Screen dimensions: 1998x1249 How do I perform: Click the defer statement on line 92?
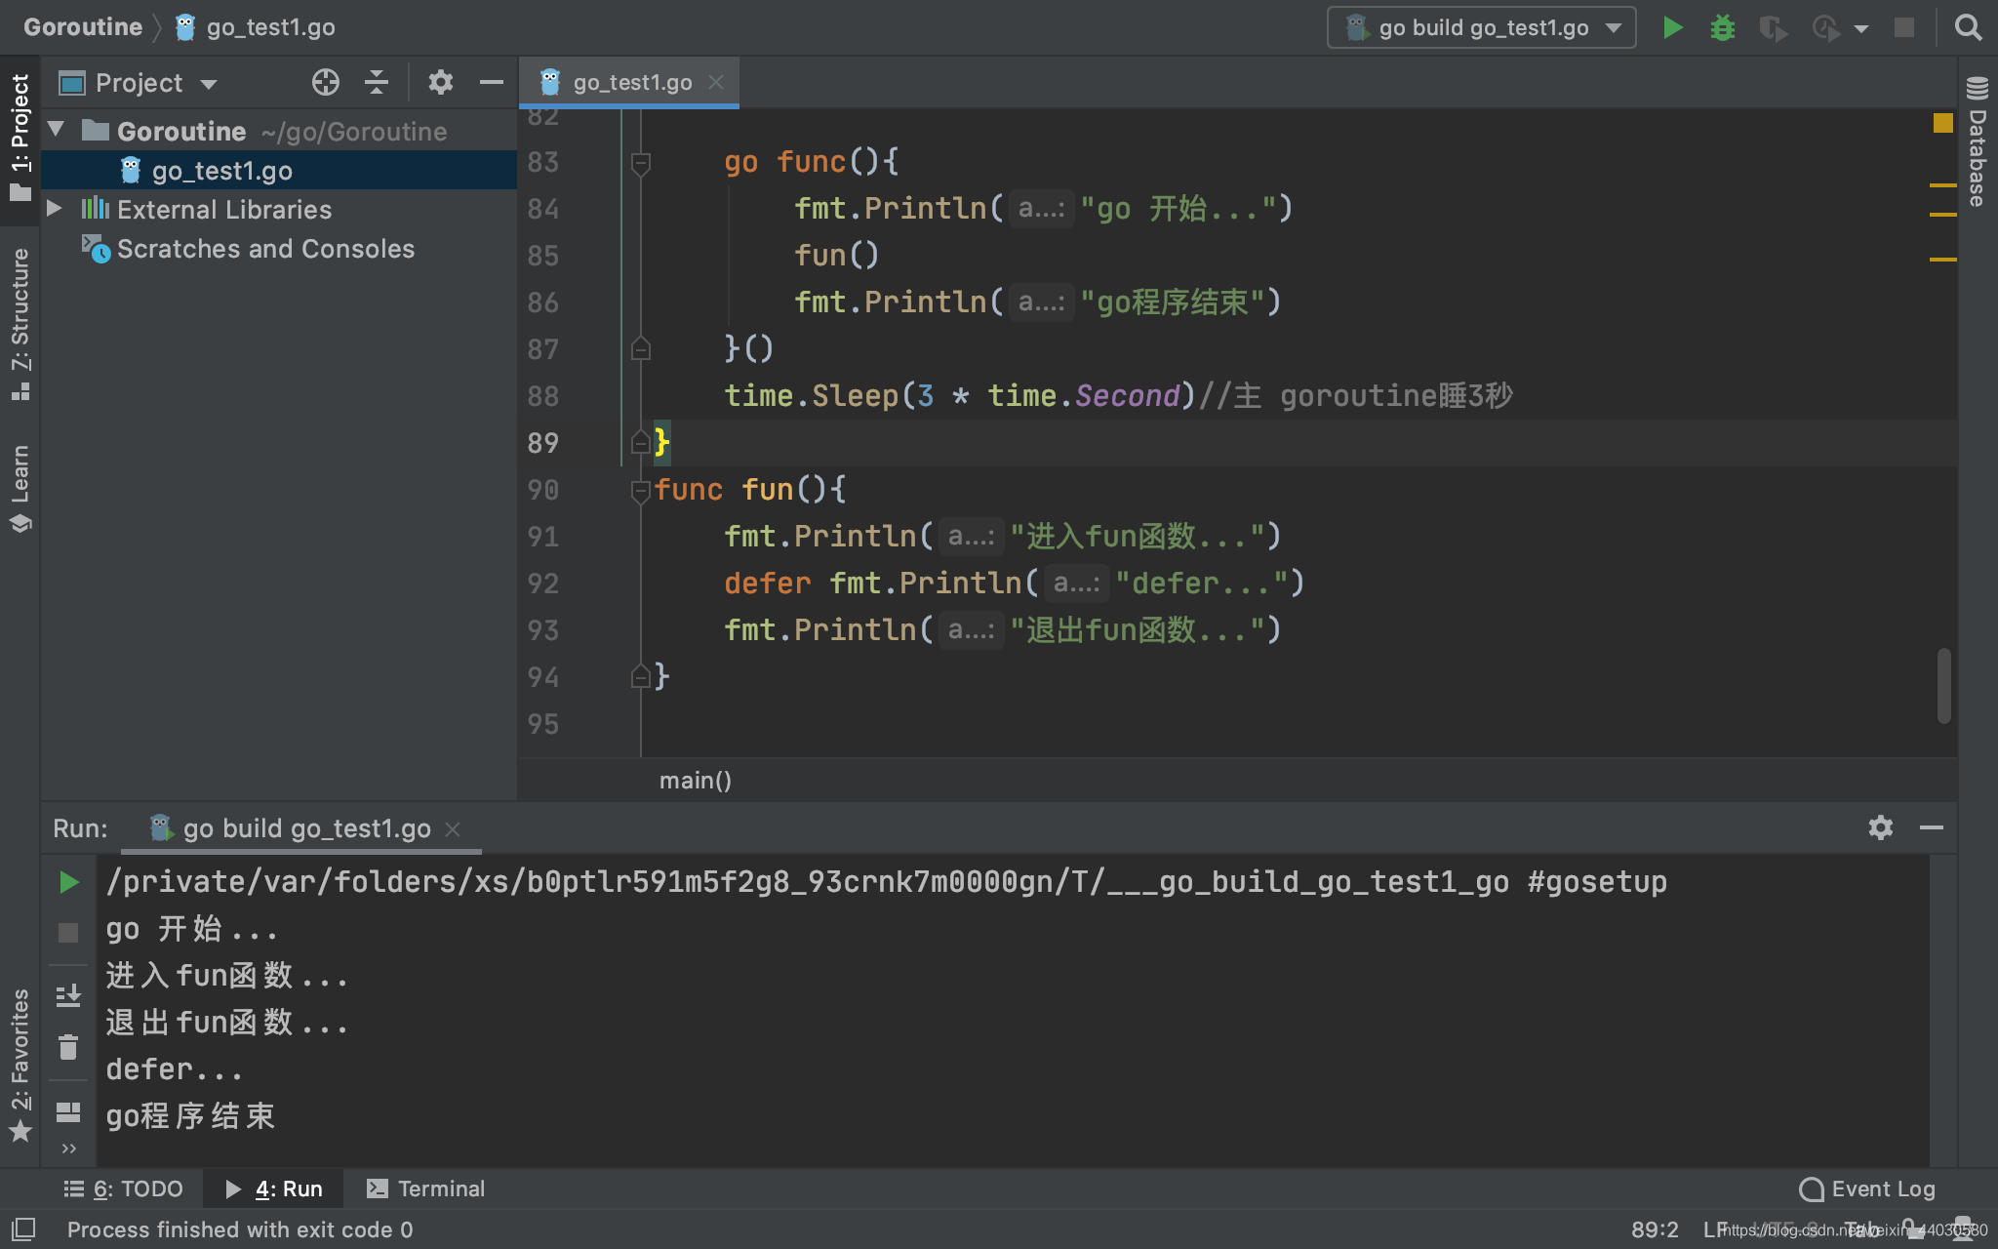(1014, 584)
